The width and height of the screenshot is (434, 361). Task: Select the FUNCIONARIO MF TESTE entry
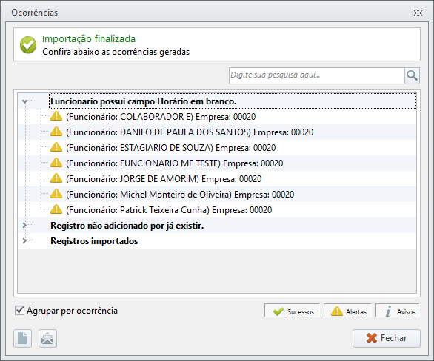[174, 163]
